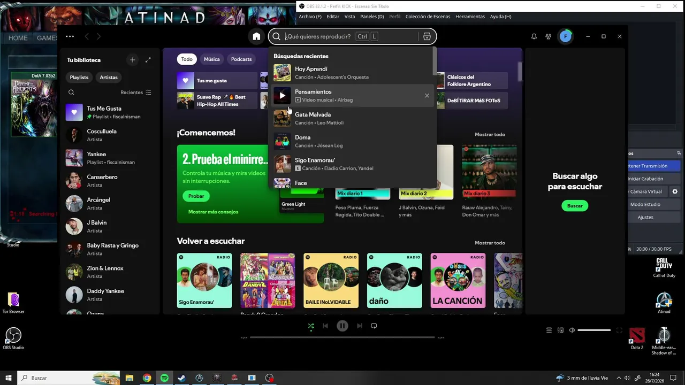Toggle repeat in the player bar
The image size is (685, 385).
click(374, 326)
